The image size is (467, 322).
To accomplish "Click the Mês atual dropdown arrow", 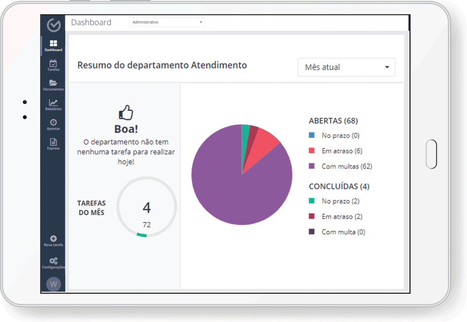I will tap(387, 67).
